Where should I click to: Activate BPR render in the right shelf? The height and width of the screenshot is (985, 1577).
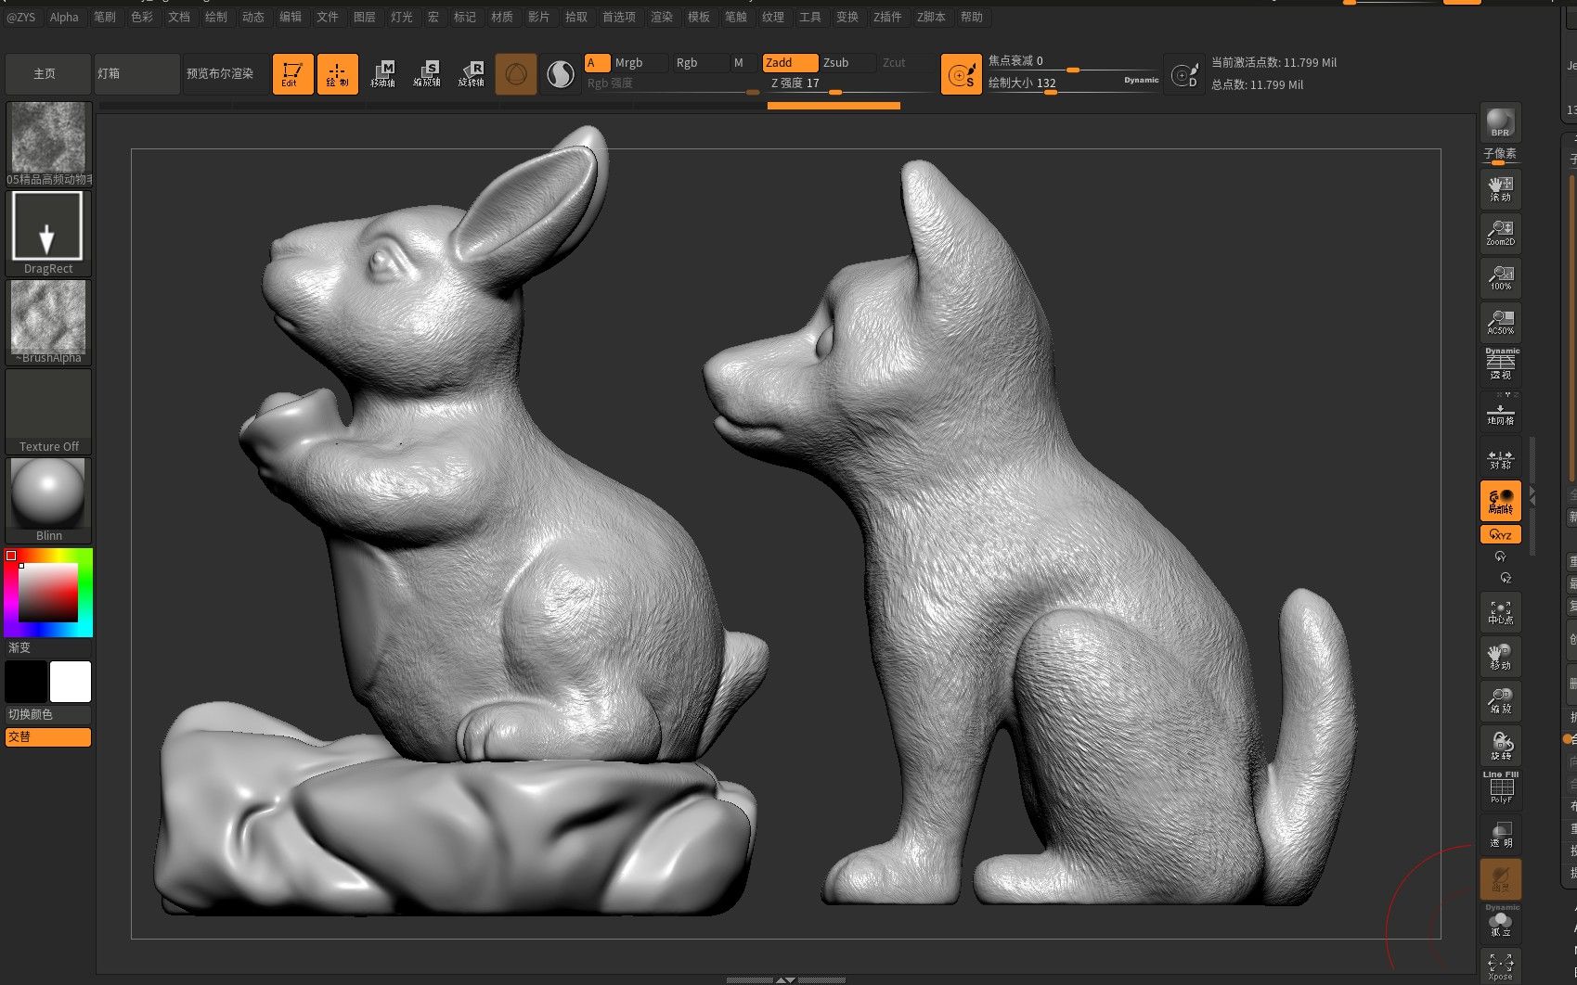pos(1500,121)
